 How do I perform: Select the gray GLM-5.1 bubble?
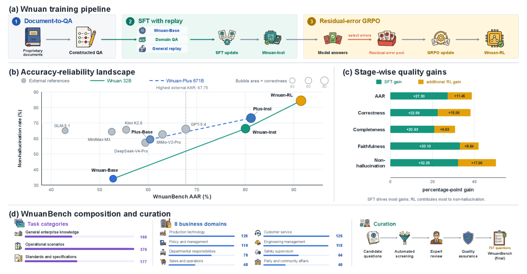coord(65,131)
